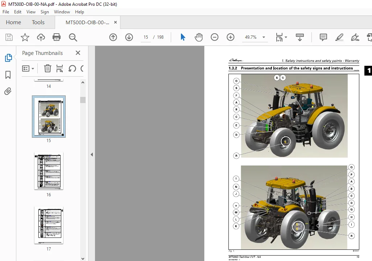Activate the selection arrow tool
372x261 pixels.
click(183, 37)
